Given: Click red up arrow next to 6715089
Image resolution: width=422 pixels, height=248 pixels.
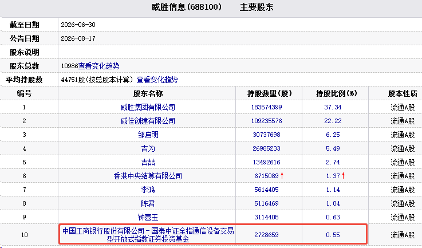Looking at the screenshot, I should (282, 176).
